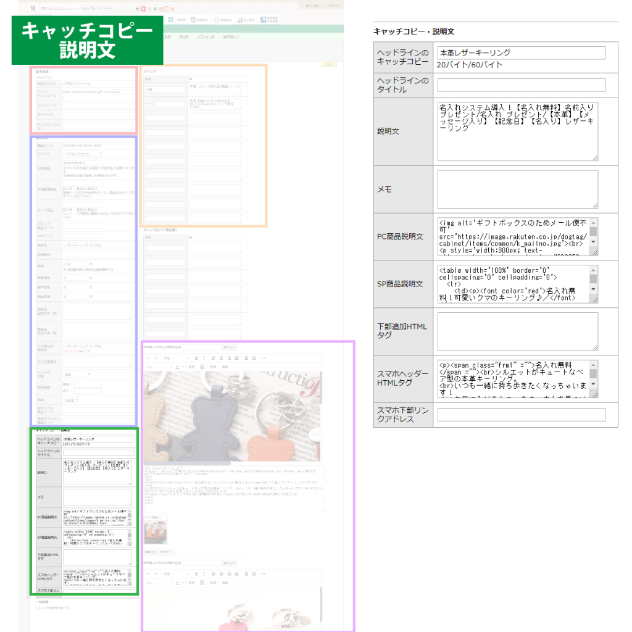This screenshot has height=632, width=632.
Task: Click the small keyring thumbnail below HTML editor
Action: pos(154,533)
